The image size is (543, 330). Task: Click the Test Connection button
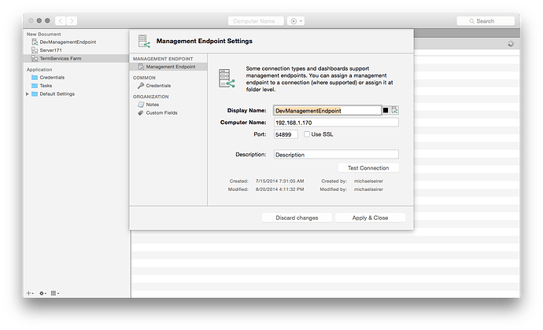pyautogui.click(x=368, y=167)
